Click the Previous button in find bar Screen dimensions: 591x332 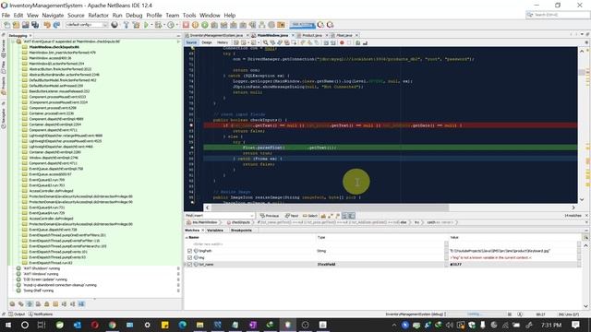(270, 216)
